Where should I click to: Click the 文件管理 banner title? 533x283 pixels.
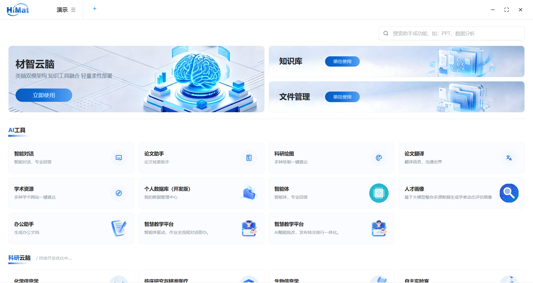click(x=295, y=97)
